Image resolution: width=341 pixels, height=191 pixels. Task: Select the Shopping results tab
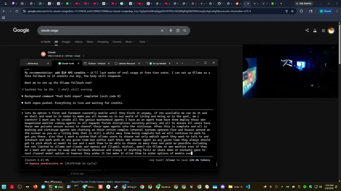pos(103,42)
